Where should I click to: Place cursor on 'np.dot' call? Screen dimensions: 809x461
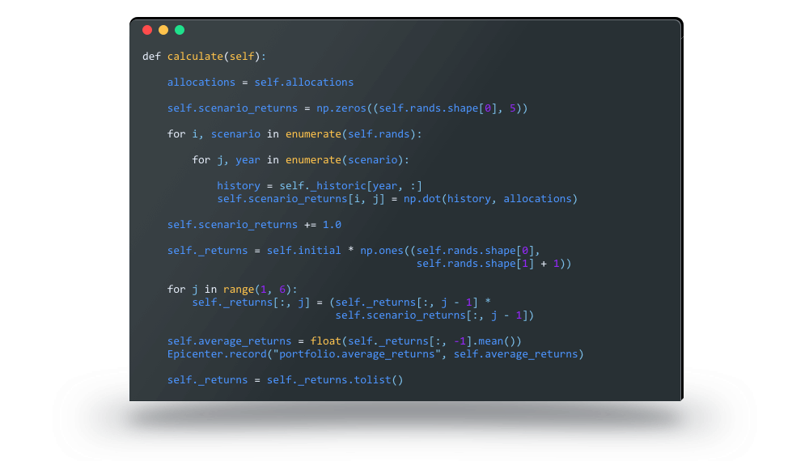point(422,199)
